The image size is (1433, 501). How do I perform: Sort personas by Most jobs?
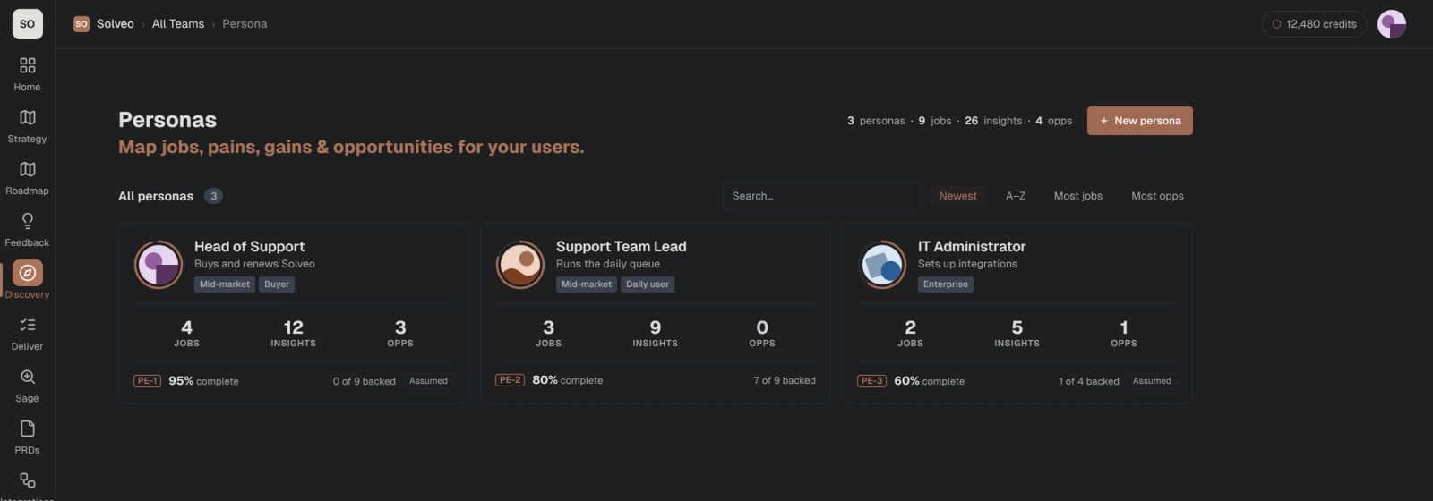pos(1078,196)
